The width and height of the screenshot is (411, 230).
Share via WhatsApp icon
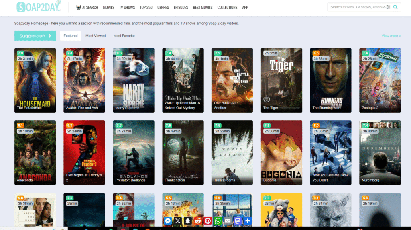(218, 220)
